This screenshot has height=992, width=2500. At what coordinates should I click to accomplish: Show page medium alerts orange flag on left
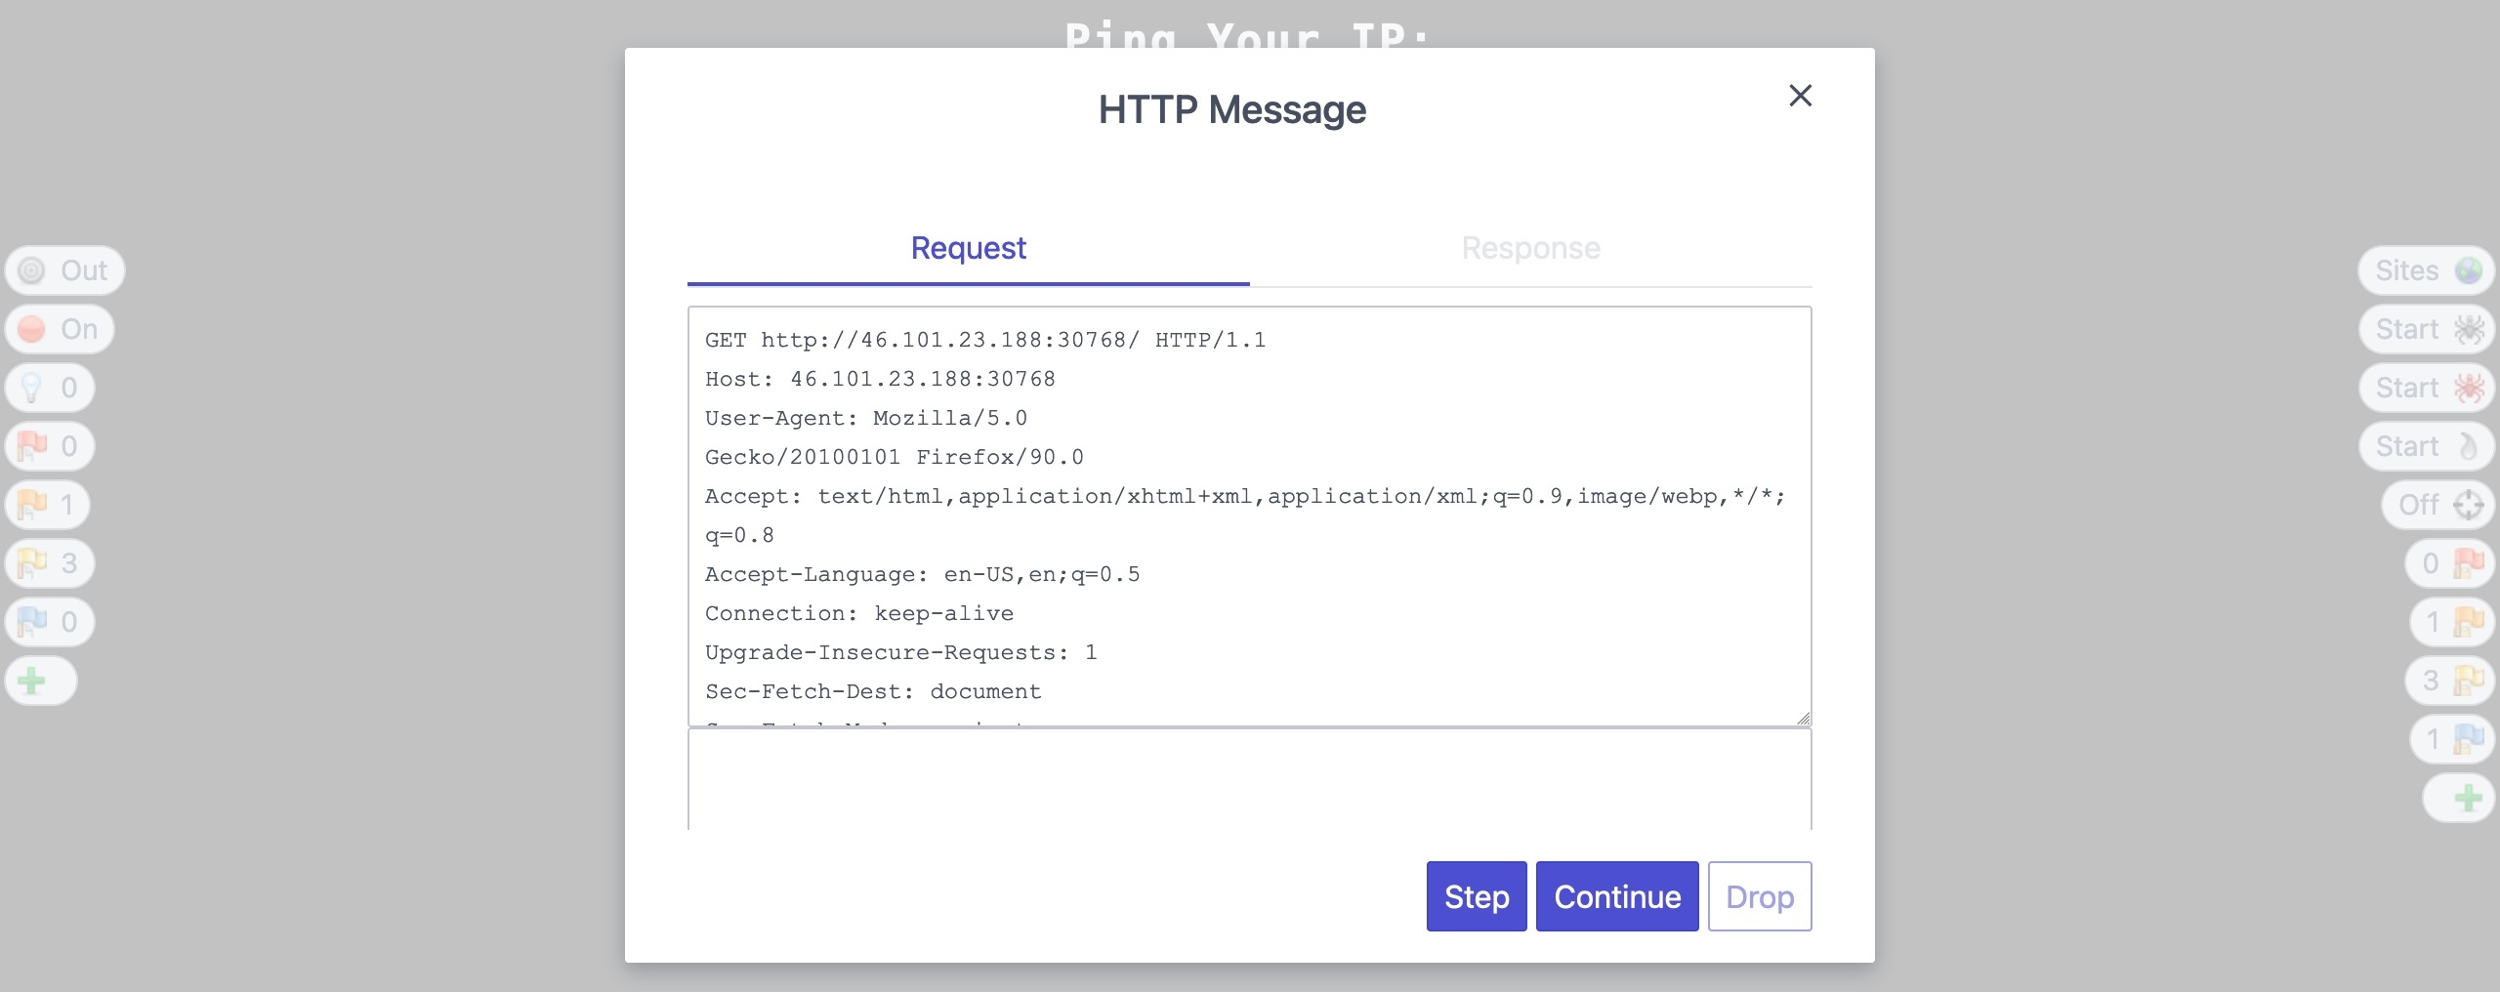[50, 505]
